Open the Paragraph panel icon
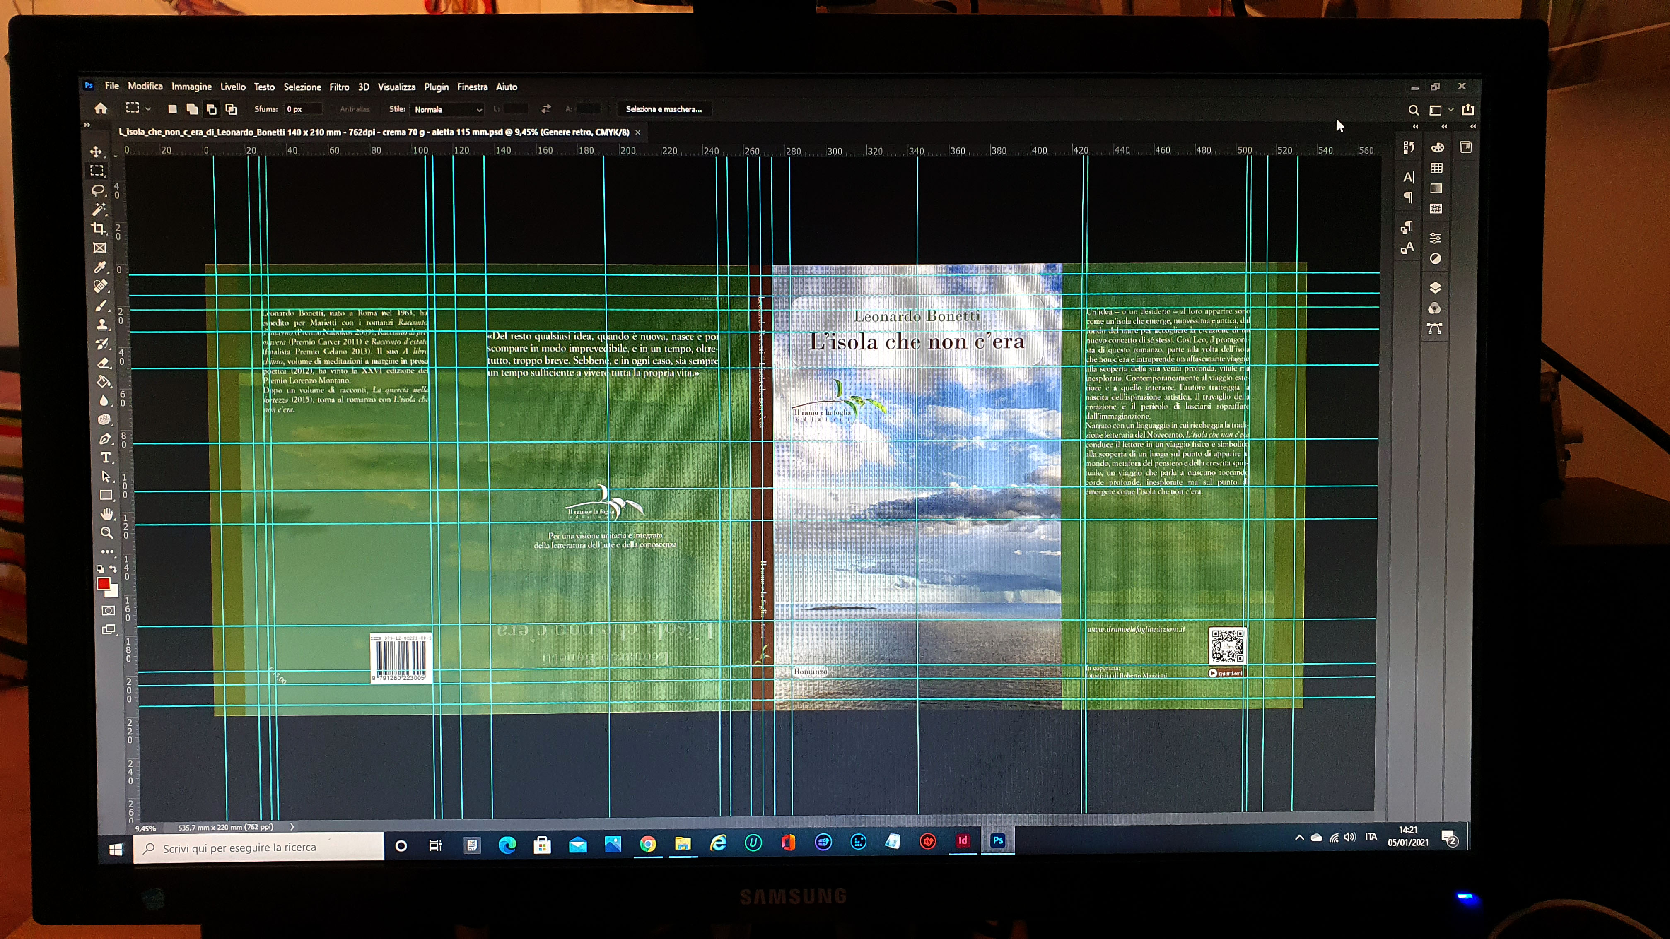Screen dimensions: 1670x939 coord(1408,197)
